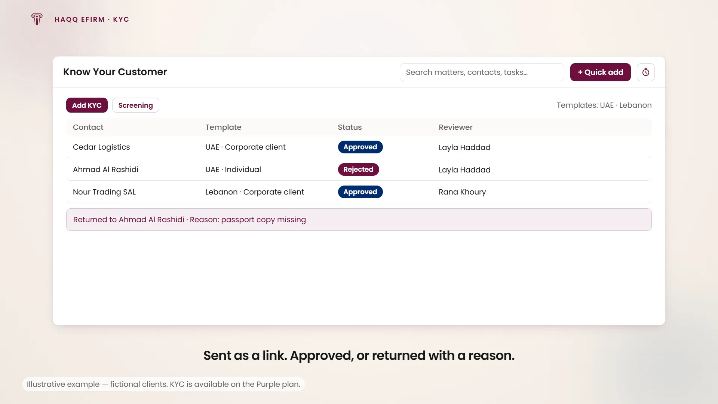The width and height of the screenshot is (718, 404).
Task: Click Layla Haddad in the Cedar Logistics row
Action: tap(464, 147)
